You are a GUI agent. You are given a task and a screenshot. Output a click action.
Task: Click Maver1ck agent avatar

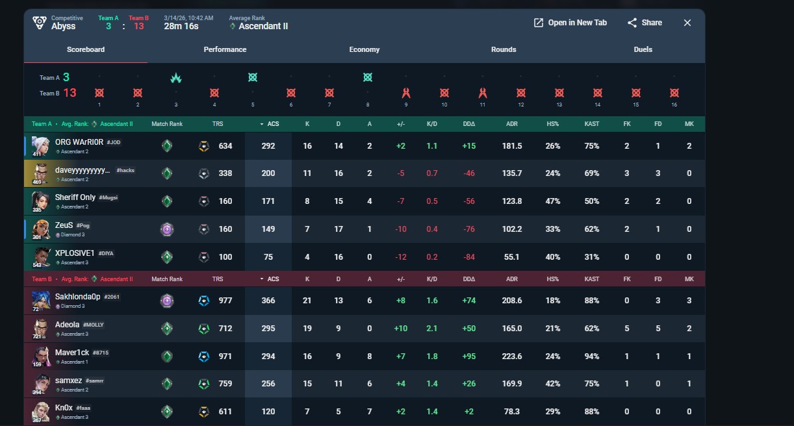(40, 356)
